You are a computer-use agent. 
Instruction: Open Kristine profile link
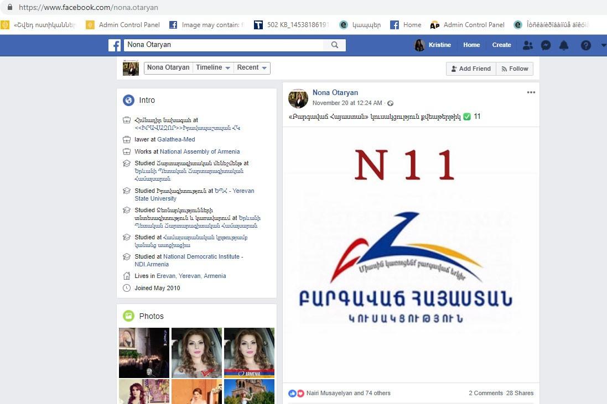(x=440, y=45)
